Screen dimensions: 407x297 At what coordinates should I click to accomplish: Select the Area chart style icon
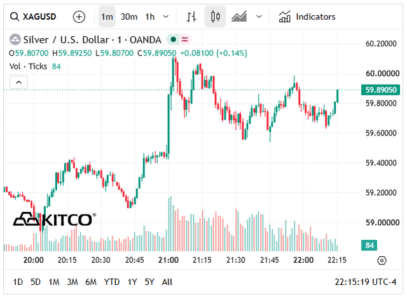[239, 17]
